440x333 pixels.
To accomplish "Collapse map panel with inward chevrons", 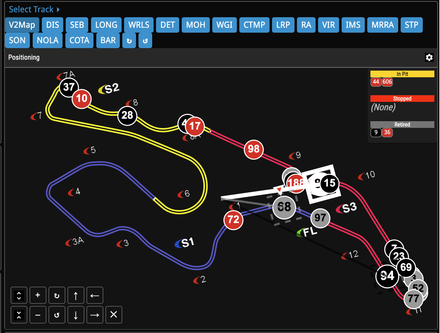I will click(x=19, y=315).
